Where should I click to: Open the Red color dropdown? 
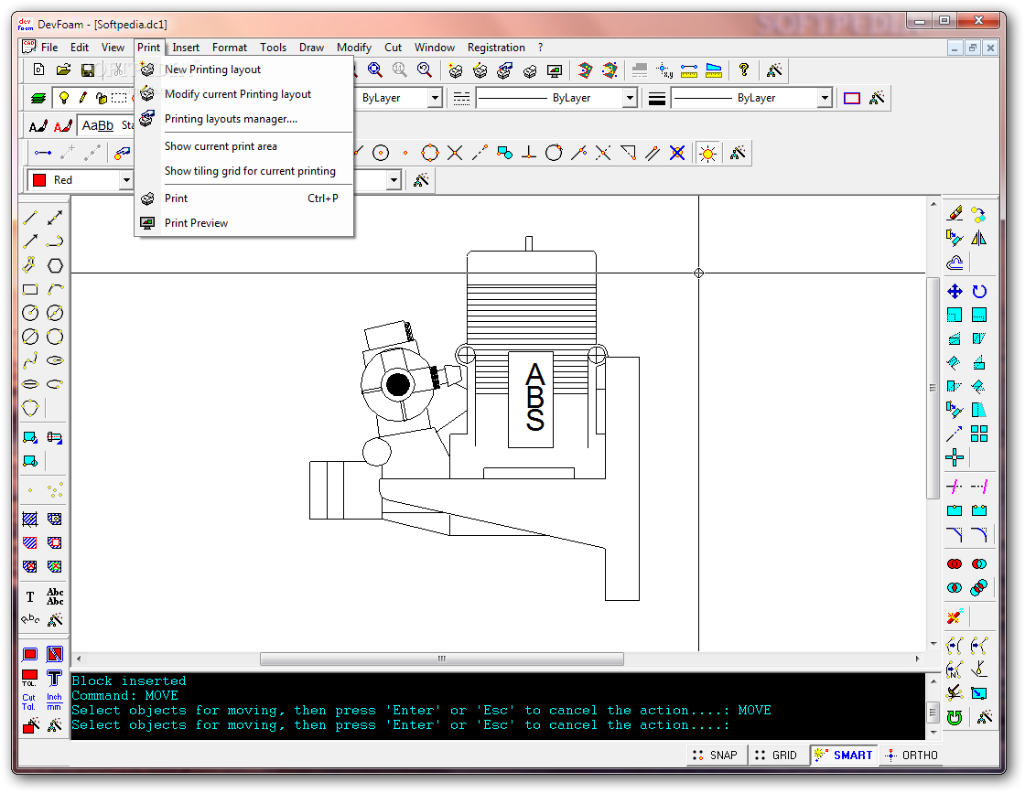coord(125,180)
